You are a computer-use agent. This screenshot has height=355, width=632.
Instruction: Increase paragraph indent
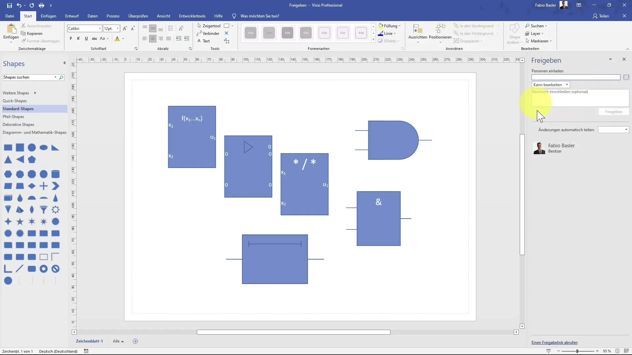point(187,38)
